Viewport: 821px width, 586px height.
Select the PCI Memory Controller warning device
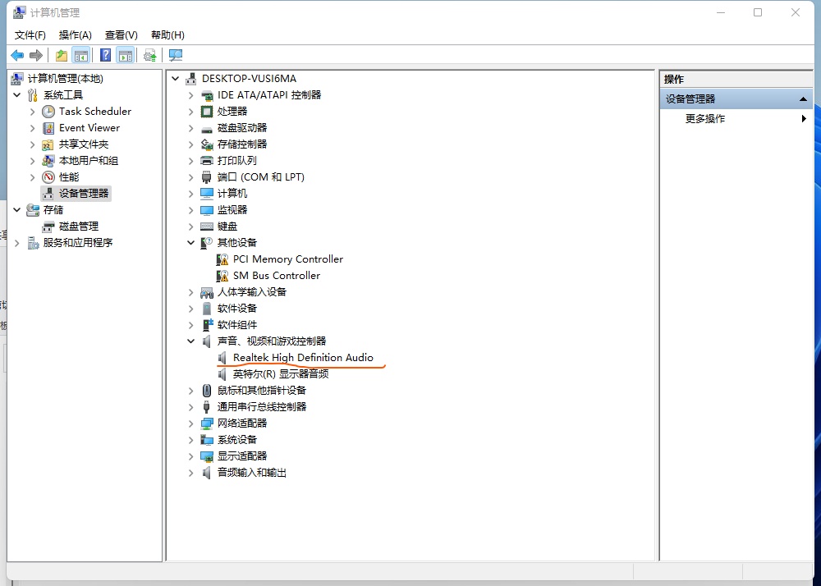[287, 259]
